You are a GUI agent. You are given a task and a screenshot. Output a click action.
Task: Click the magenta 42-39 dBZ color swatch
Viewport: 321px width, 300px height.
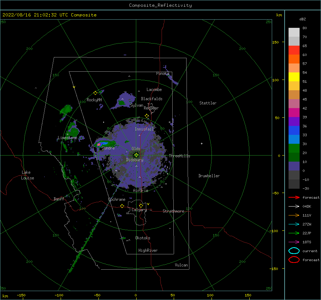[x=294, y=113]
